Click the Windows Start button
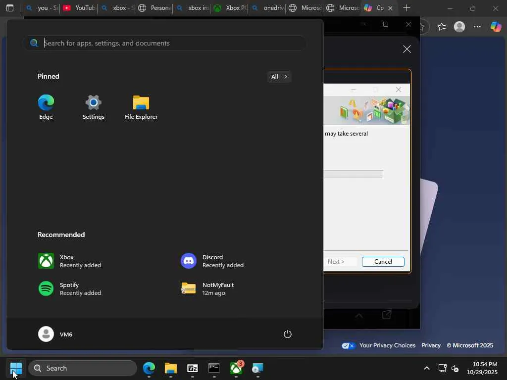Image resolution: width=507 pixels, height=380 pixels. click(16, 368)
